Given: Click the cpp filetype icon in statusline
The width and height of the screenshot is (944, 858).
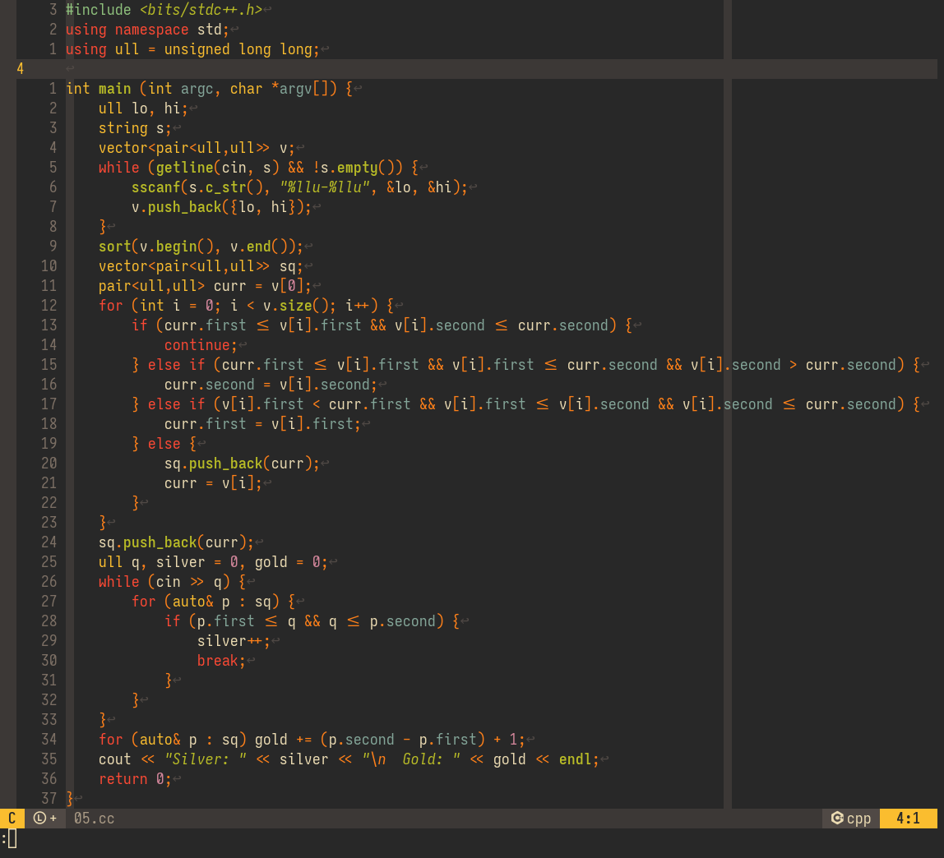Looking at the screenshot, I should tap(837, 819).
